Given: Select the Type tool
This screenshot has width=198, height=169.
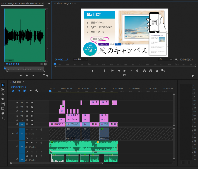Looking at the screenshot, I should [x=3, y=118].
